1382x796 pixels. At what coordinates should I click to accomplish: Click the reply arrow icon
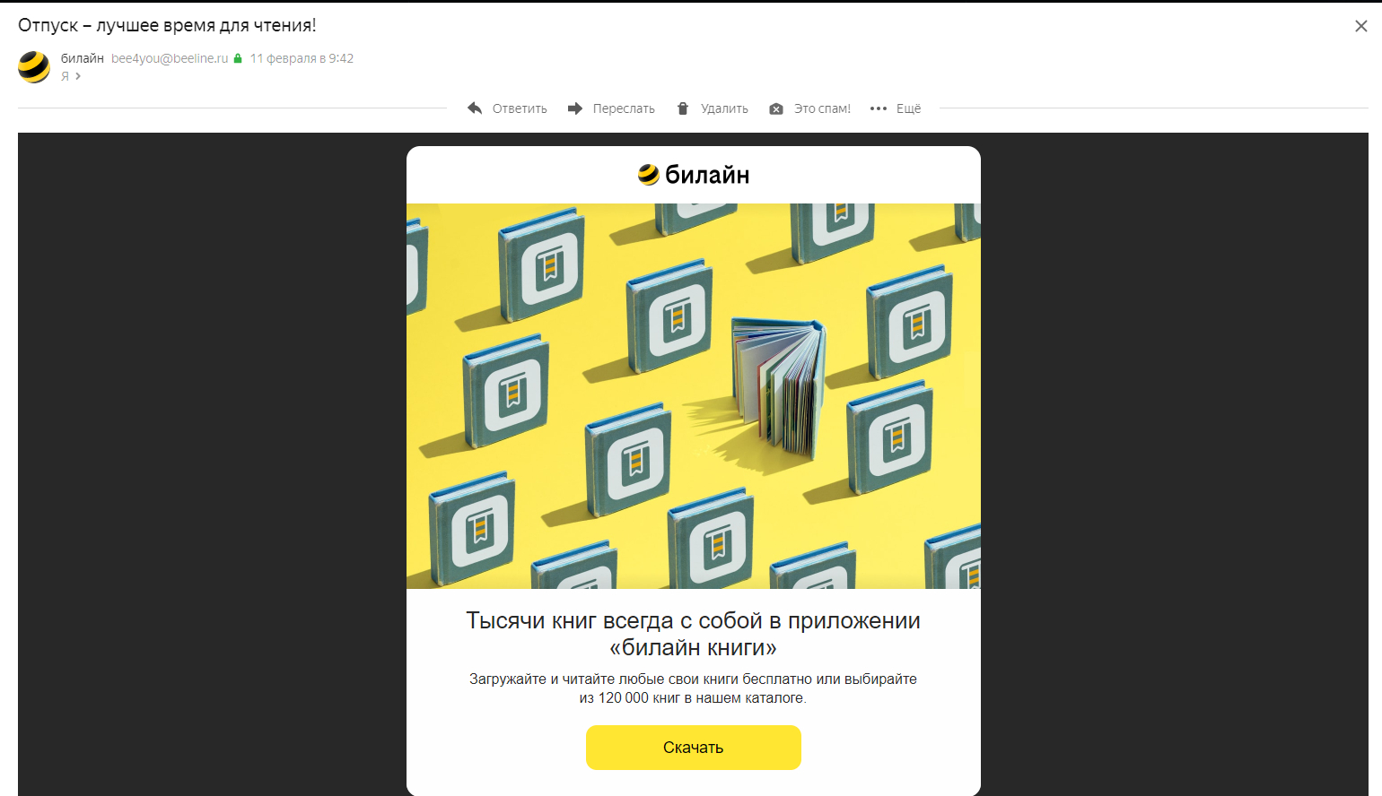pos(475,108)
